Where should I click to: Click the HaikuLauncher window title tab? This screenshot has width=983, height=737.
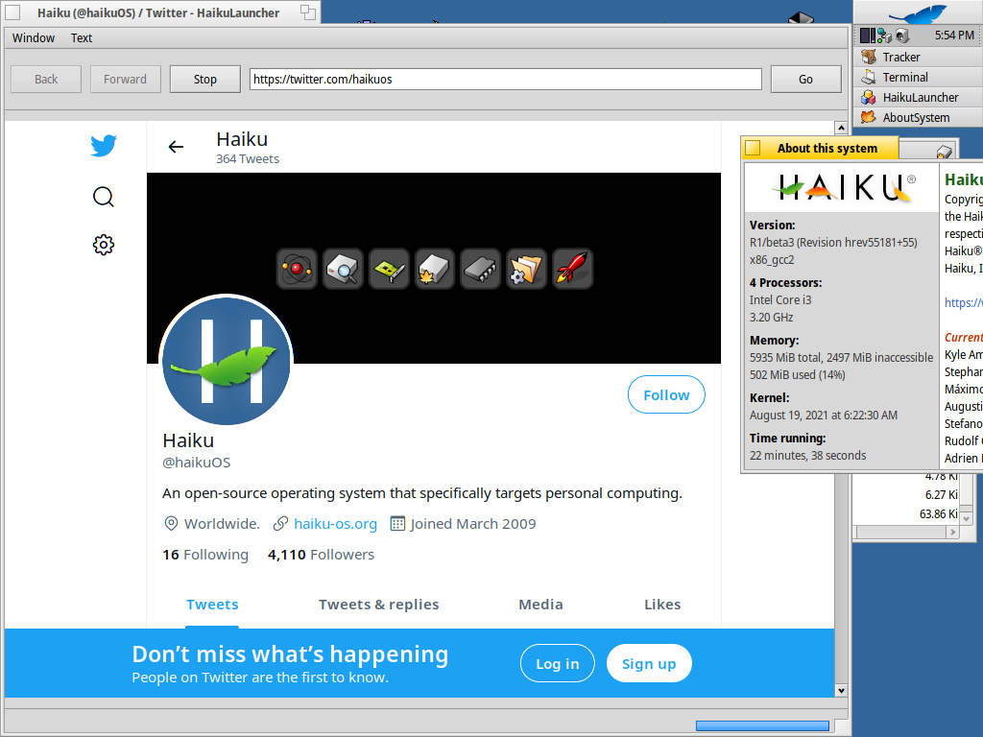[x=161, y=12]
